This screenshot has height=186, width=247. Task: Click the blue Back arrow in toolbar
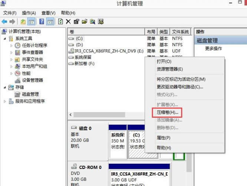[5, 22]
